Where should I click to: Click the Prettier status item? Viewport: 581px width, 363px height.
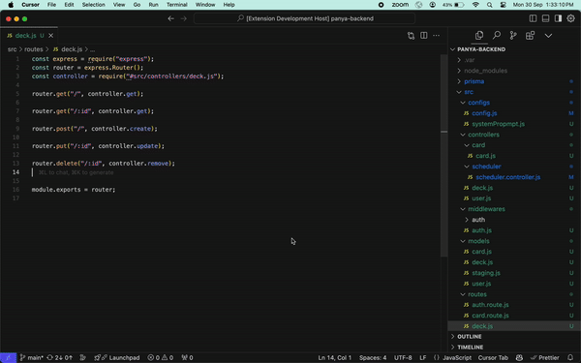[x=545, y=358]
